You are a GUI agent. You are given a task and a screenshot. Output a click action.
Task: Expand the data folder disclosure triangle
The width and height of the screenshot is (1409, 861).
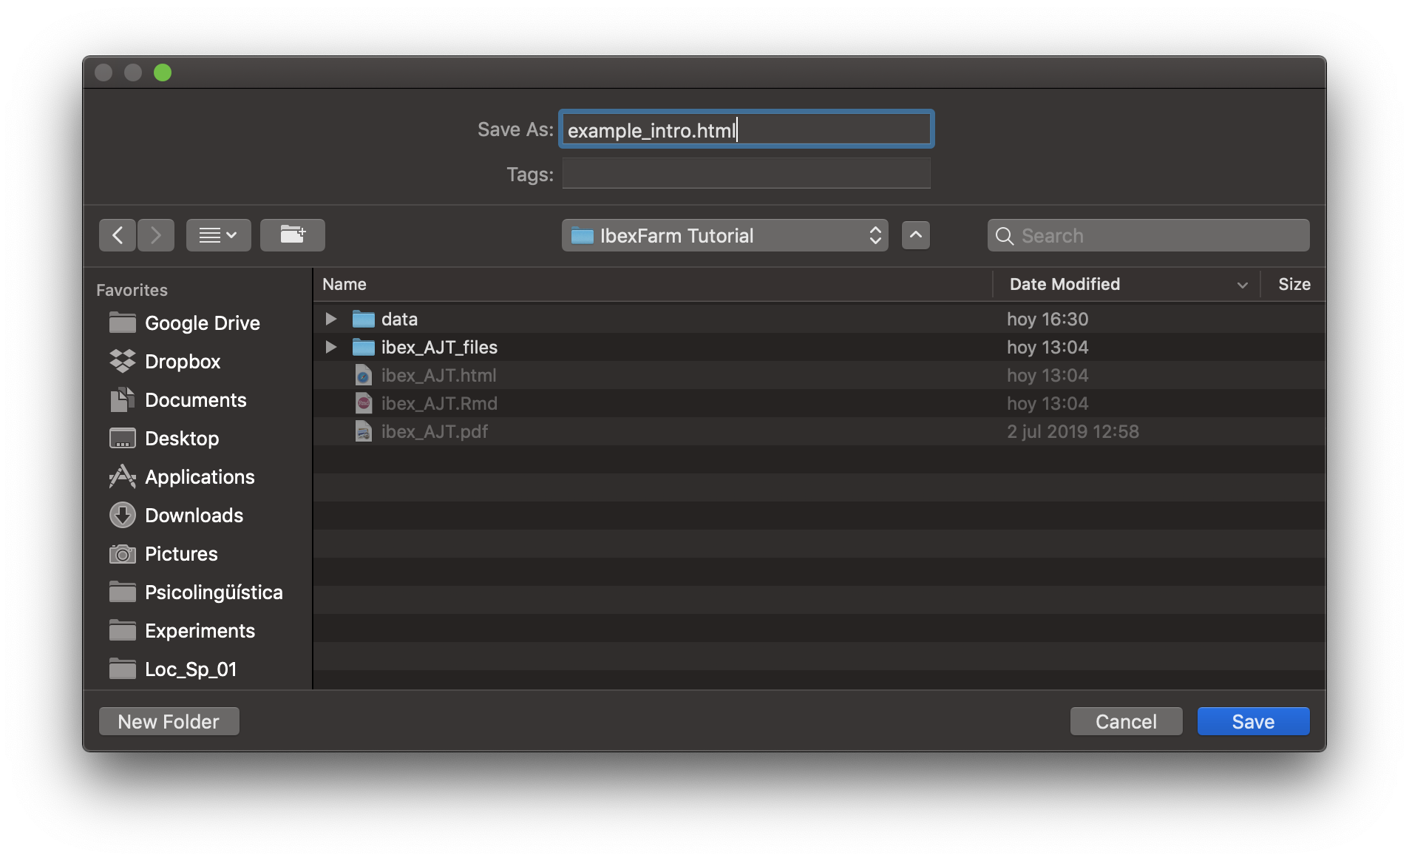click(x=331, y=319)
